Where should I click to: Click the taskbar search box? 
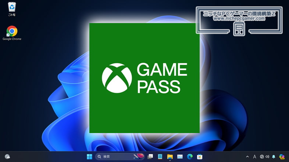pos(120,157)
